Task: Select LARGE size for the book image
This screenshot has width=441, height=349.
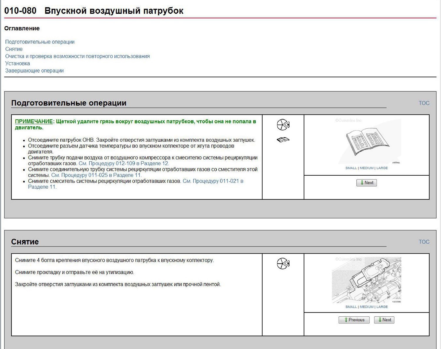Action: tap(382, 168)
